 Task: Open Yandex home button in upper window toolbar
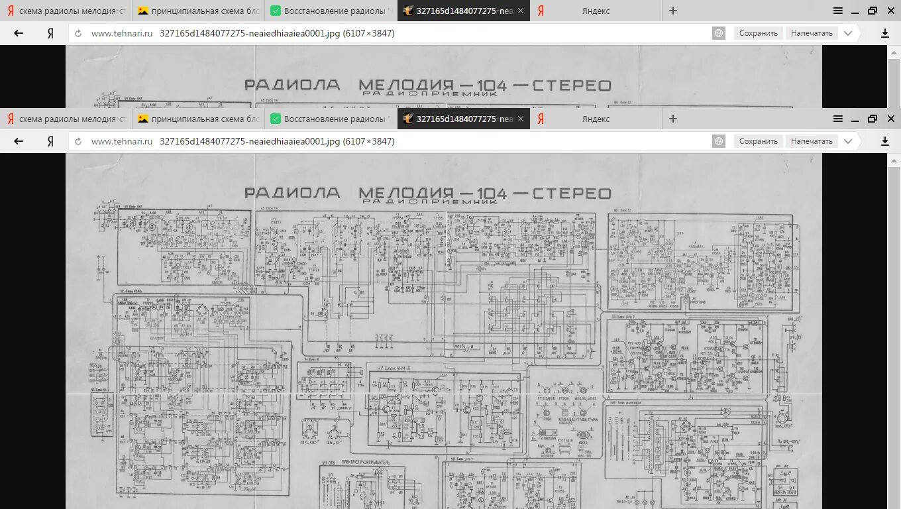point(50,33)
